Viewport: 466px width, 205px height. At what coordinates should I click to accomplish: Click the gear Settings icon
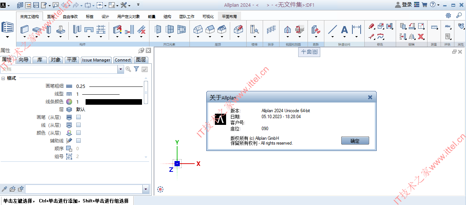coord(448,16)
